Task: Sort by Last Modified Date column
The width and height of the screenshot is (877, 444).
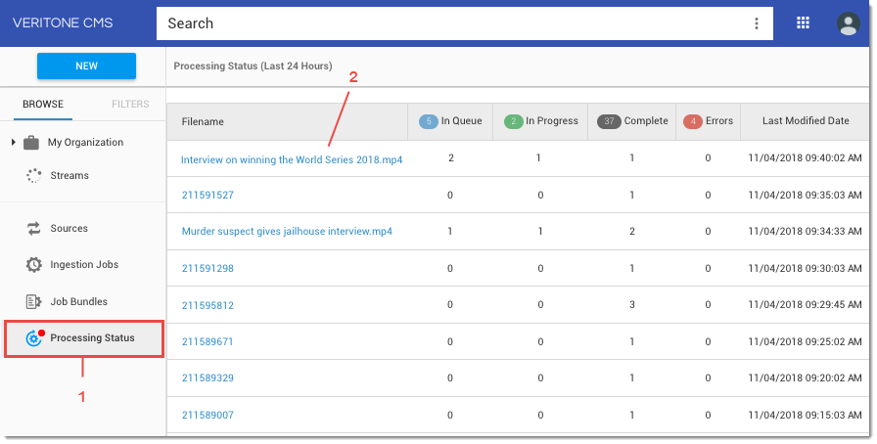Action: (806, 121)
